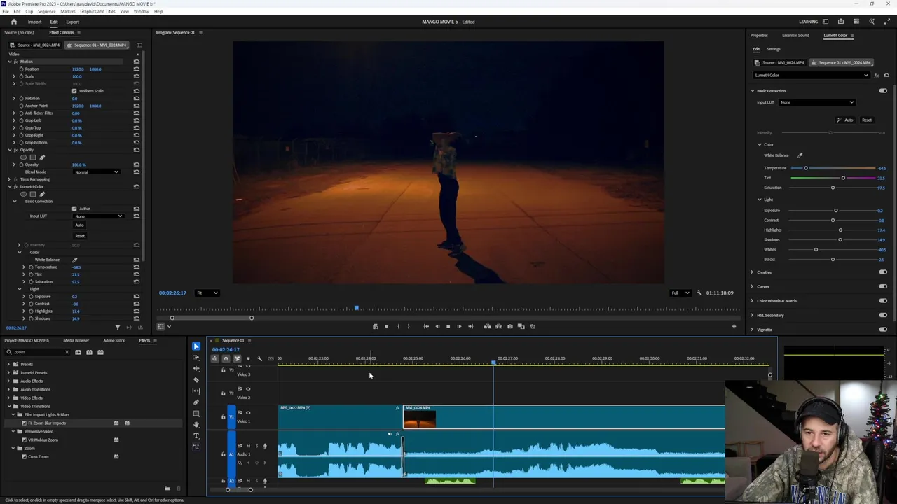Screen dimensions: 897x504
Task: Switch to the Essential Sound tab
Action: 795,35
